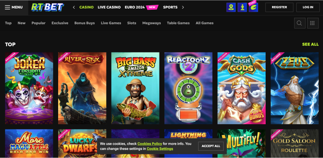Open the Reactoonz 2 game
Image resolution: width=323 pixels, height=158 pixels.
[188, 88]
